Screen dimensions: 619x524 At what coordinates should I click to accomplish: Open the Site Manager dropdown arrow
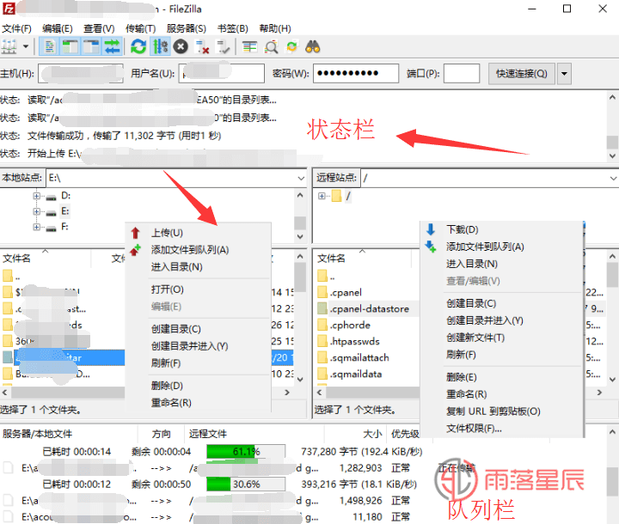26,46
